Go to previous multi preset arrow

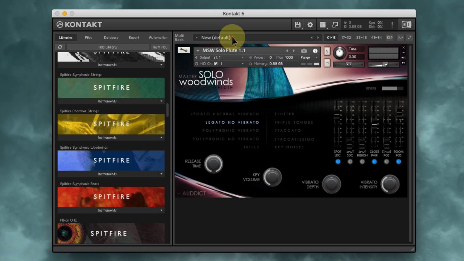(311, 38)
